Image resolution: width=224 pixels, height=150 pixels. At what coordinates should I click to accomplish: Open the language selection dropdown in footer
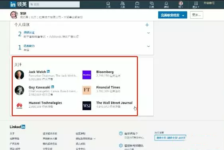click(x=170, y=138)
